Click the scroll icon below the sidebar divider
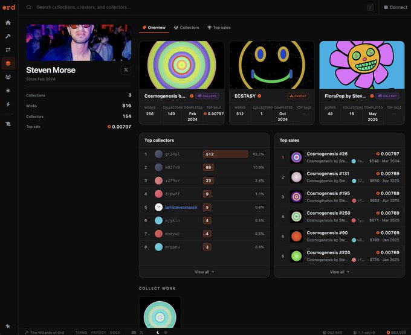Image resolution: width=411 pixels, height=335 pixels. pyautogui.click(x=8, y=124)
